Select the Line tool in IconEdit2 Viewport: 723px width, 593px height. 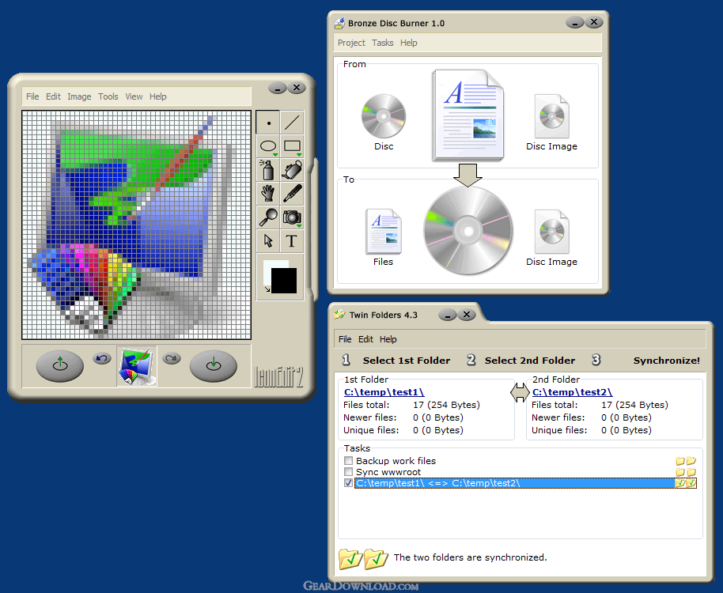(292, 123)
